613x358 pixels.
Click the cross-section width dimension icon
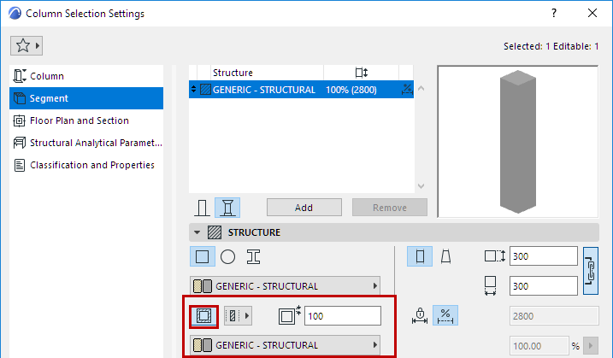490,286
